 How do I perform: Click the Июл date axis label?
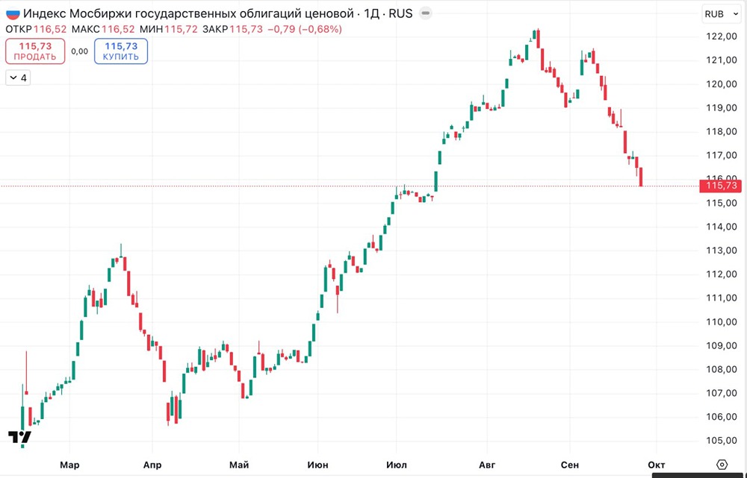pyautogui.click(x=397, y=465)
